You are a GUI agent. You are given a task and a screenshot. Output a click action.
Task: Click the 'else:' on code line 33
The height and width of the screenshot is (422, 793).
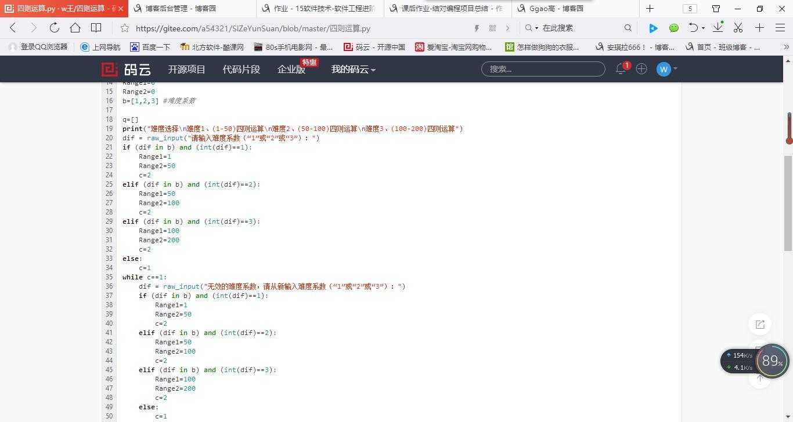(x=132, y=259)
